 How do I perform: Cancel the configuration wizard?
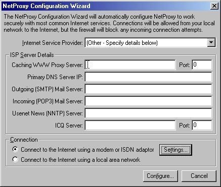click(x=199, y=176)
